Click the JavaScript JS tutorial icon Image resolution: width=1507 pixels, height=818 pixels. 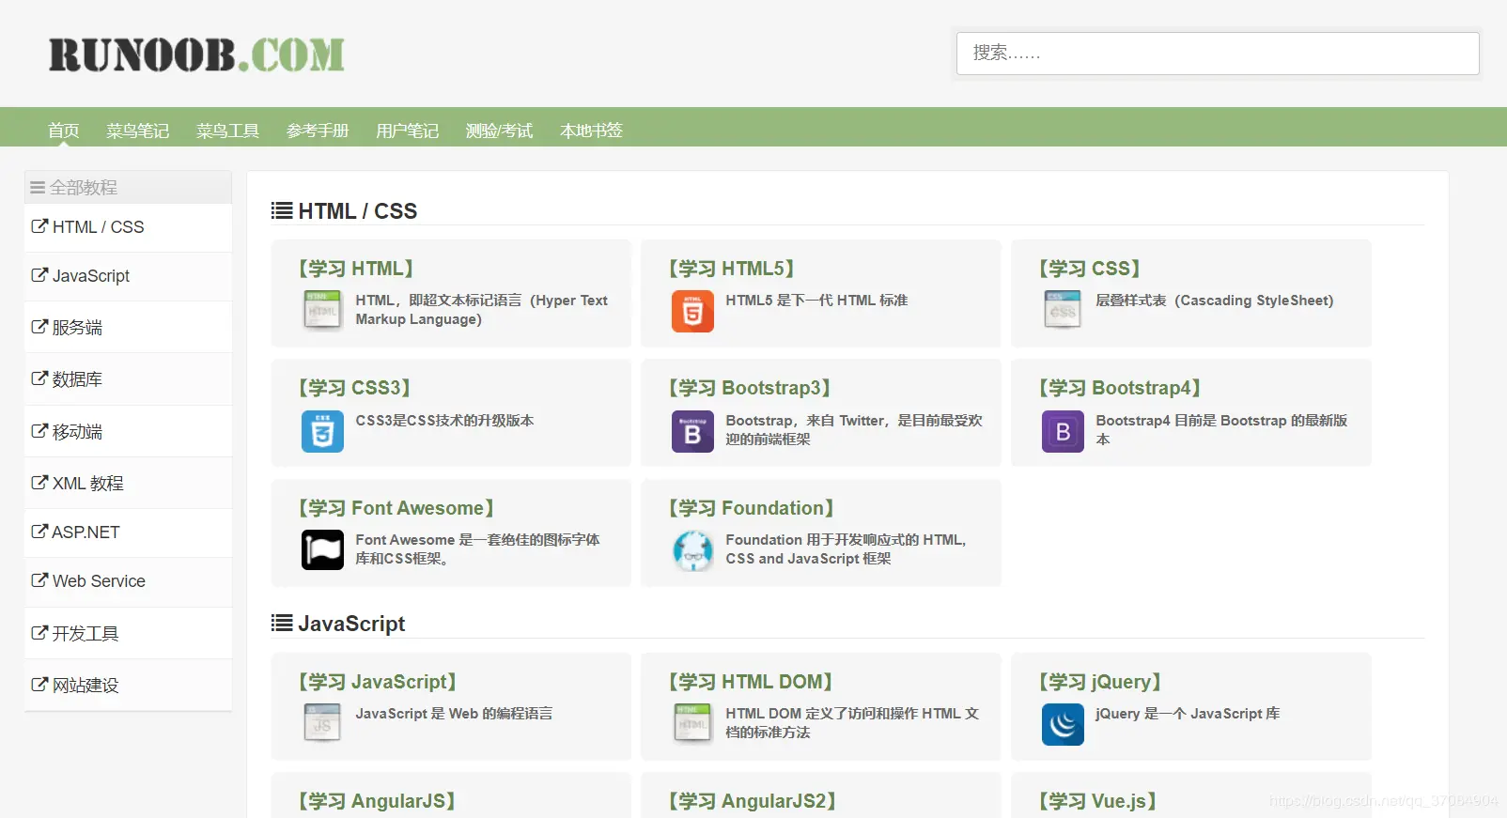[322, 723]
